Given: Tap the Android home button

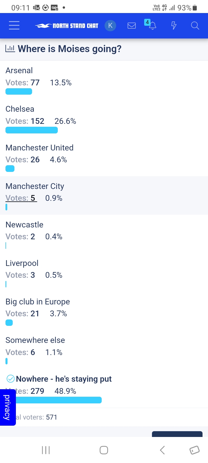Looking at the screenshot, I should tap(104, 450).
